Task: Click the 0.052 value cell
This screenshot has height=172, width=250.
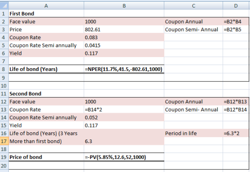Action: coord(124,118)
